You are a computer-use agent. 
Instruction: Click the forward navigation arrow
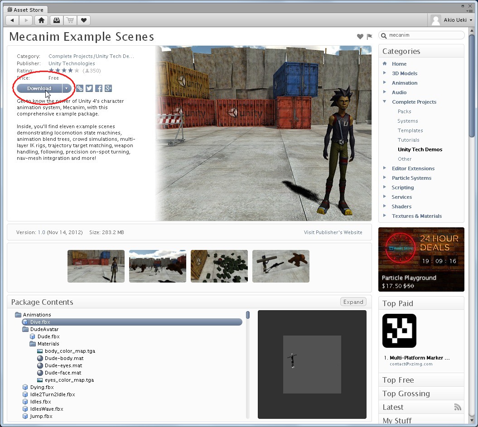tap(26, 20)
